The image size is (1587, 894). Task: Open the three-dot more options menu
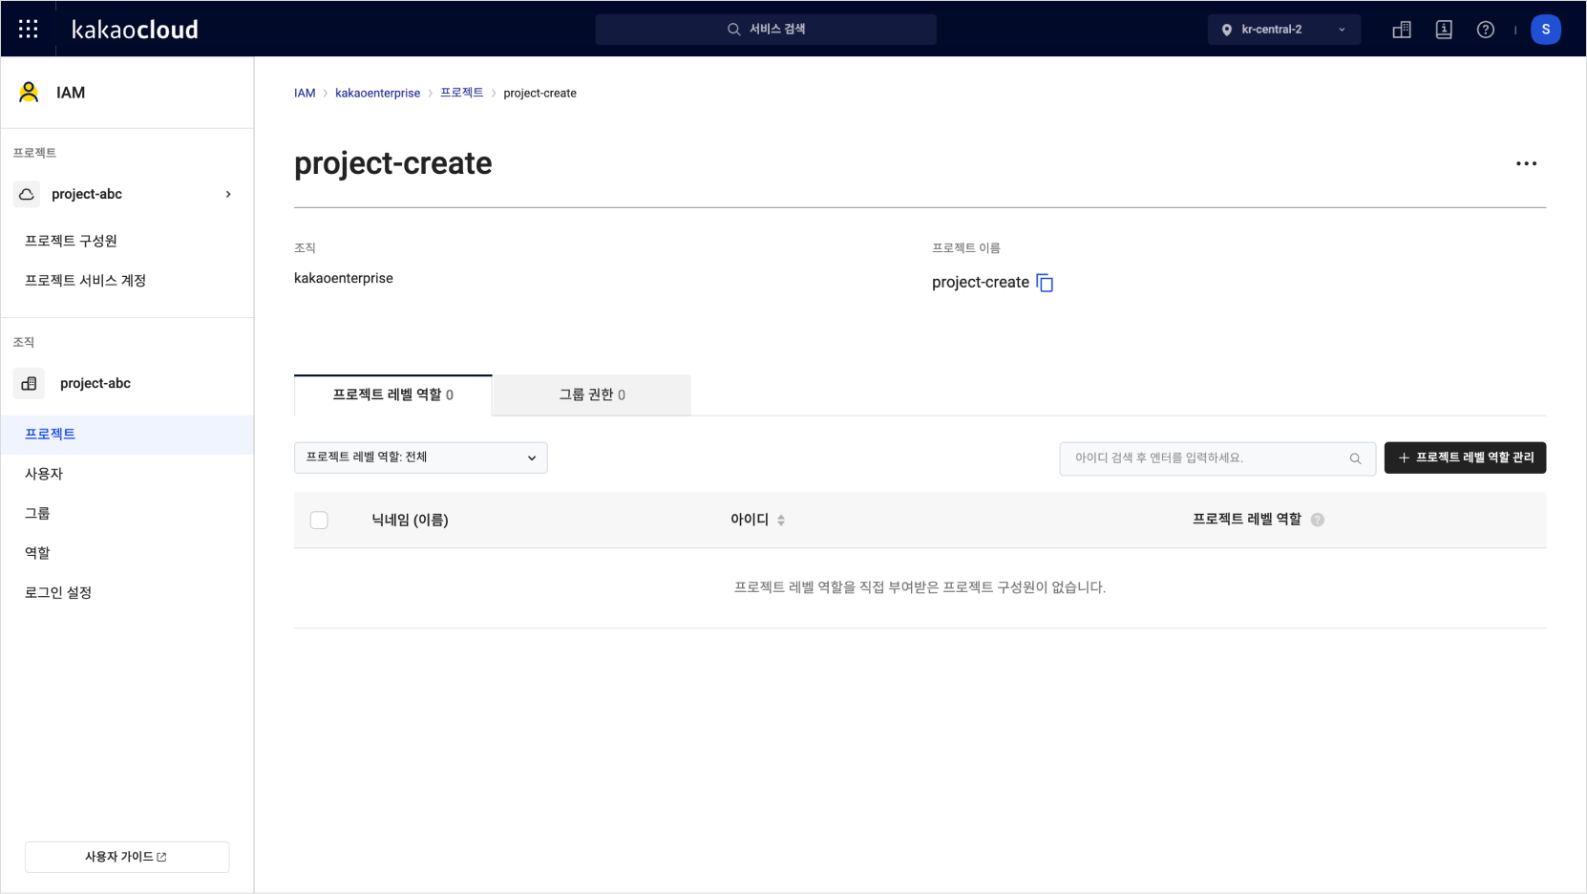(x=1526, y=163)
